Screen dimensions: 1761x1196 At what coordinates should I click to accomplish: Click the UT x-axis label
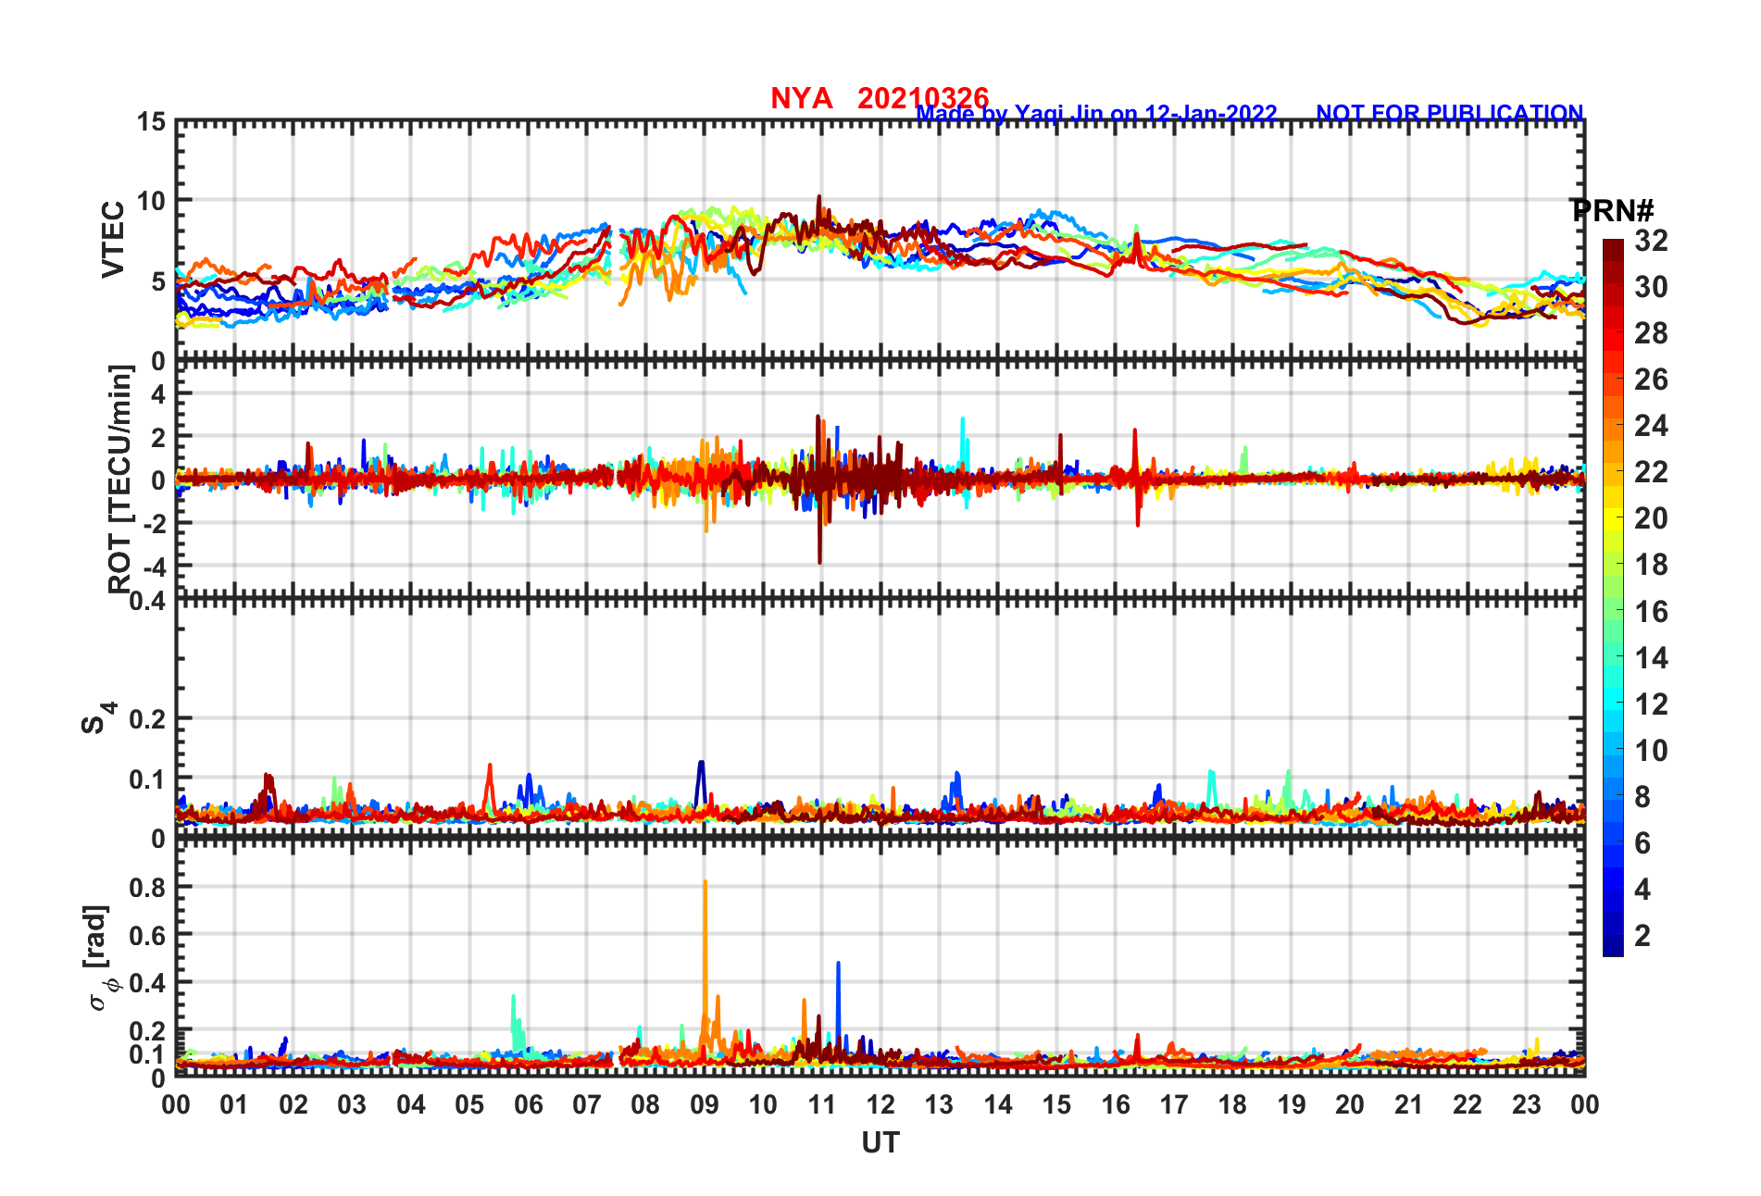click(880, 1143)
